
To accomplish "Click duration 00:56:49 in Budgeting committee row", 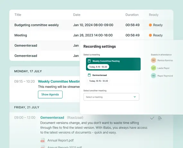I will click(133, 25).
